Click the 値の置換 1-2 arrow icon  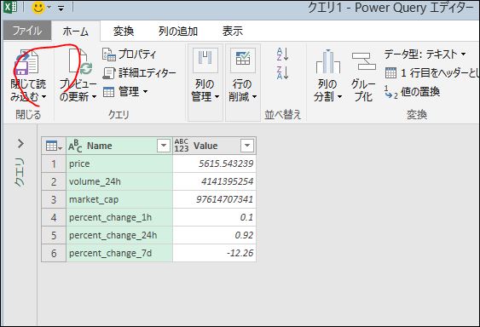391,92
